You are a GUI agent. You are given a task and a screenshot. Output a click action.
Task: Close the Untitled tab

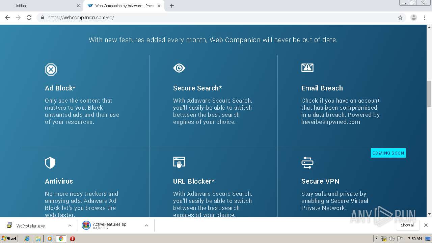tap(78, 6)
